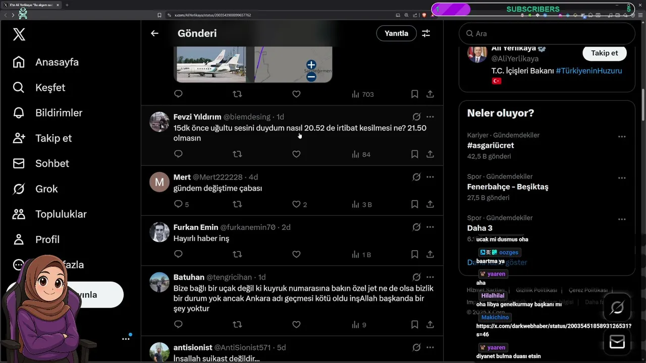This screenshot has height=363, width=646.
Task: Click the Yanıtla button
Action: (x=396, y=33)
